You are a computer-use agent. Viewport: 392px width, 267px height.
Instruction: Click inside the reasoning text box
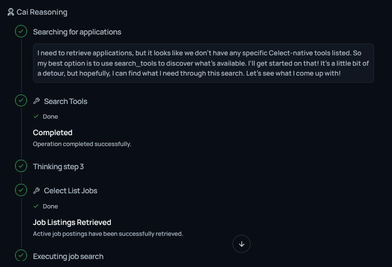[x=203, y=63]
